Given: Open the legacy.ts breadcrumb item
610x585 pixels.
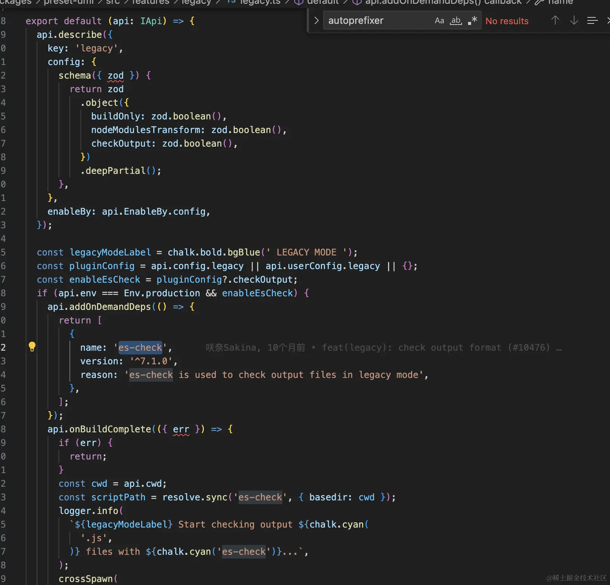Looking at the screenshot, I should point(254,2).
